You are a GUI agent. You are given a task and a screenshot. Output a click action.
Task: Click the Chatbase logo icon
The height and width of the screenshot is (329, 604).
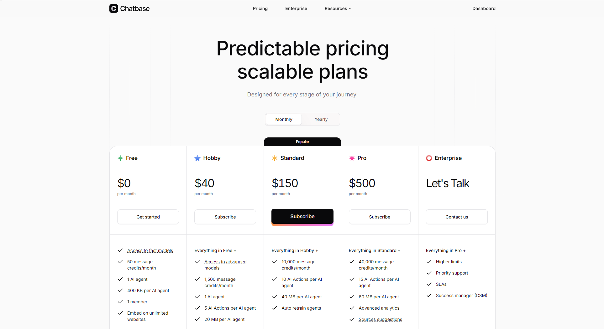113,8
